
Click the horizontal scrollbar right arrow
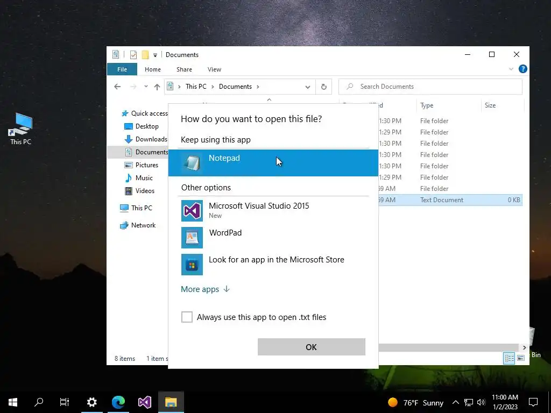coord(524,347)
